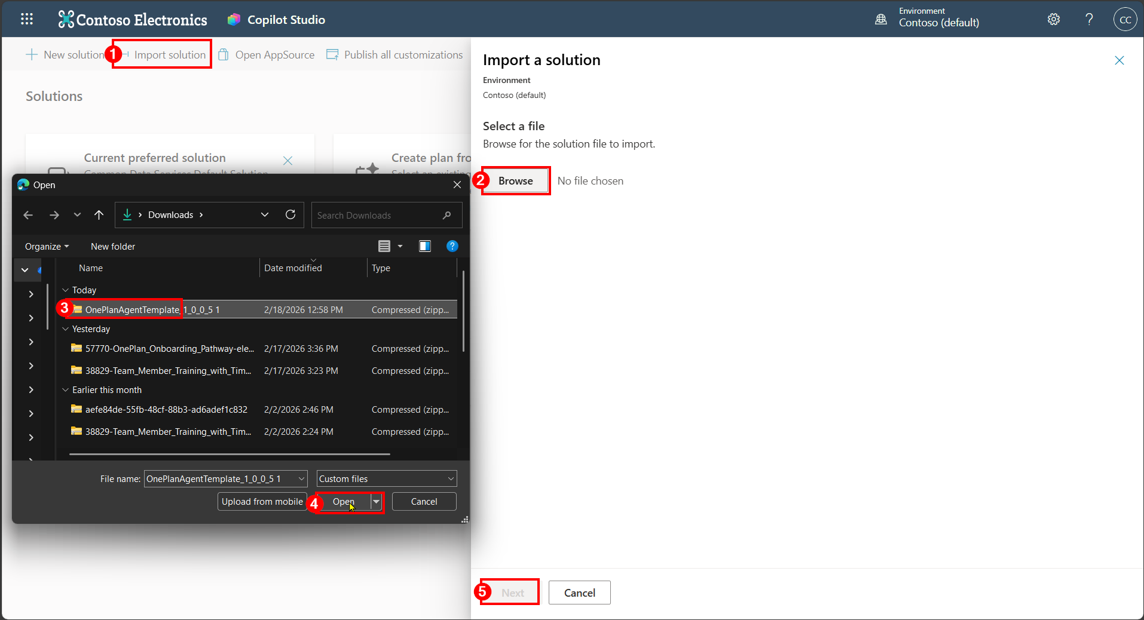Image resolution: width=1144 pixels, height=620 pixels.
Task: Click the Open button
Action: click(x=343, y=502)
